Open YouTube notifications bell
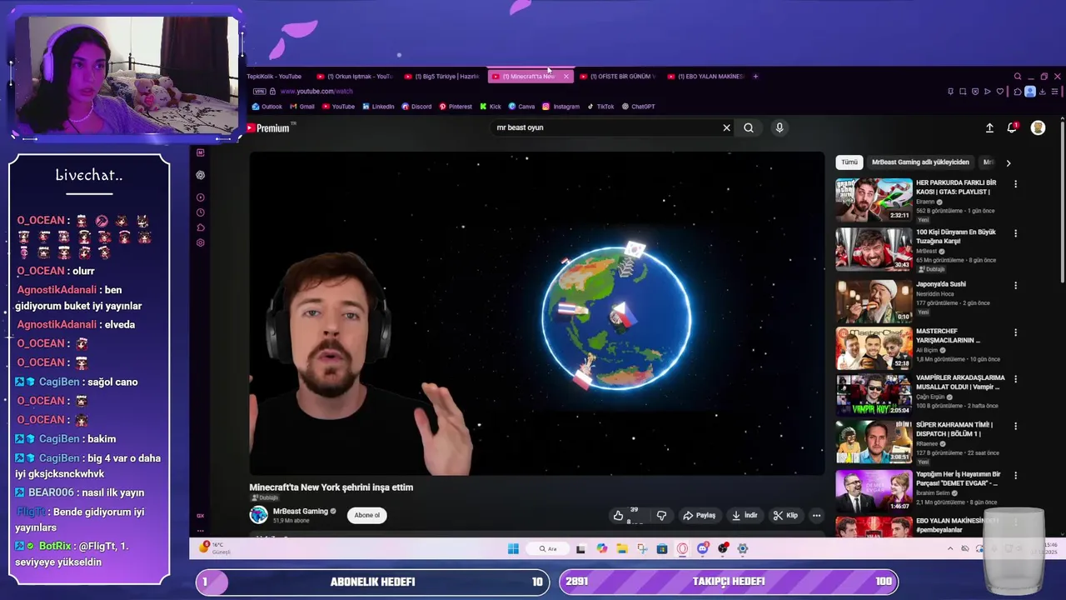The image size is (1066, 600). (x=1012, y=127)
